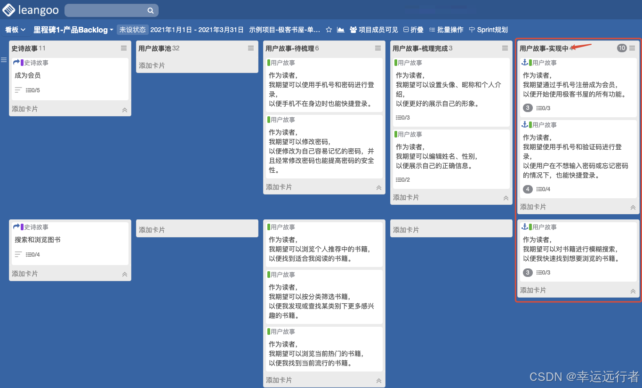
Task: Click the share arrow icon on 成为会员 card
Action: pyautogui.click(x=16, y=62)
